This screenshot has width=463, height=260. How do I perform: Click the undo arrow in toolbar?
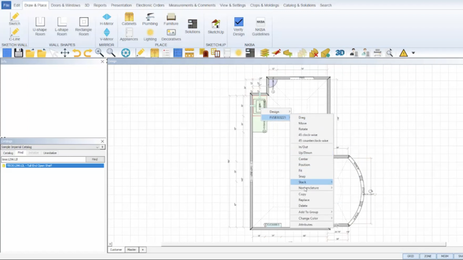pyautogui.click(x=76, y=53)
